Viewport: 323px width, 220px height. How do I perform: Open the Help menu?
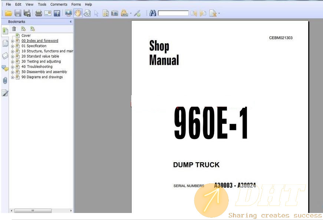tap(88, 4)
